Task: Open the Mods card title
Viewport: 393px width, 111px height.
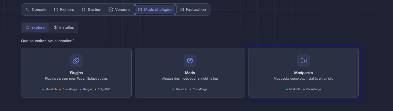Action: (x=190, y=73)
